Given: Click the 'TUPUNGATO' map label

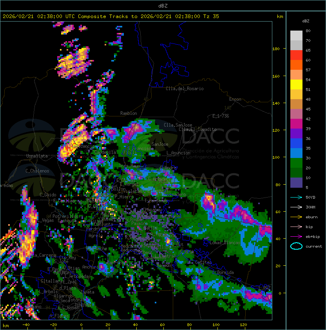Looking at the screenshot, I should click(x=63, y=272).
